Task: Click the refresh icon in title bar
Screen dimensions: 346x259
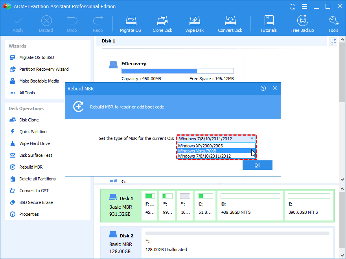Action: 293,7
